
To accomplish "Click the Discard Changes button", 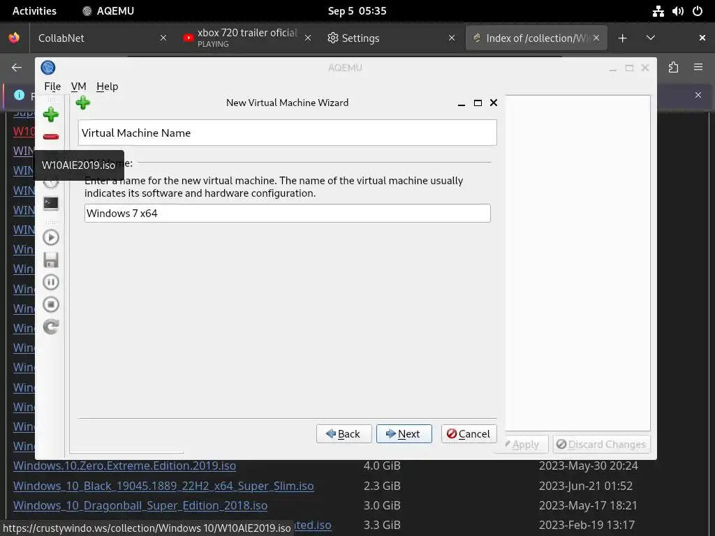I will (x=601, y=445).
